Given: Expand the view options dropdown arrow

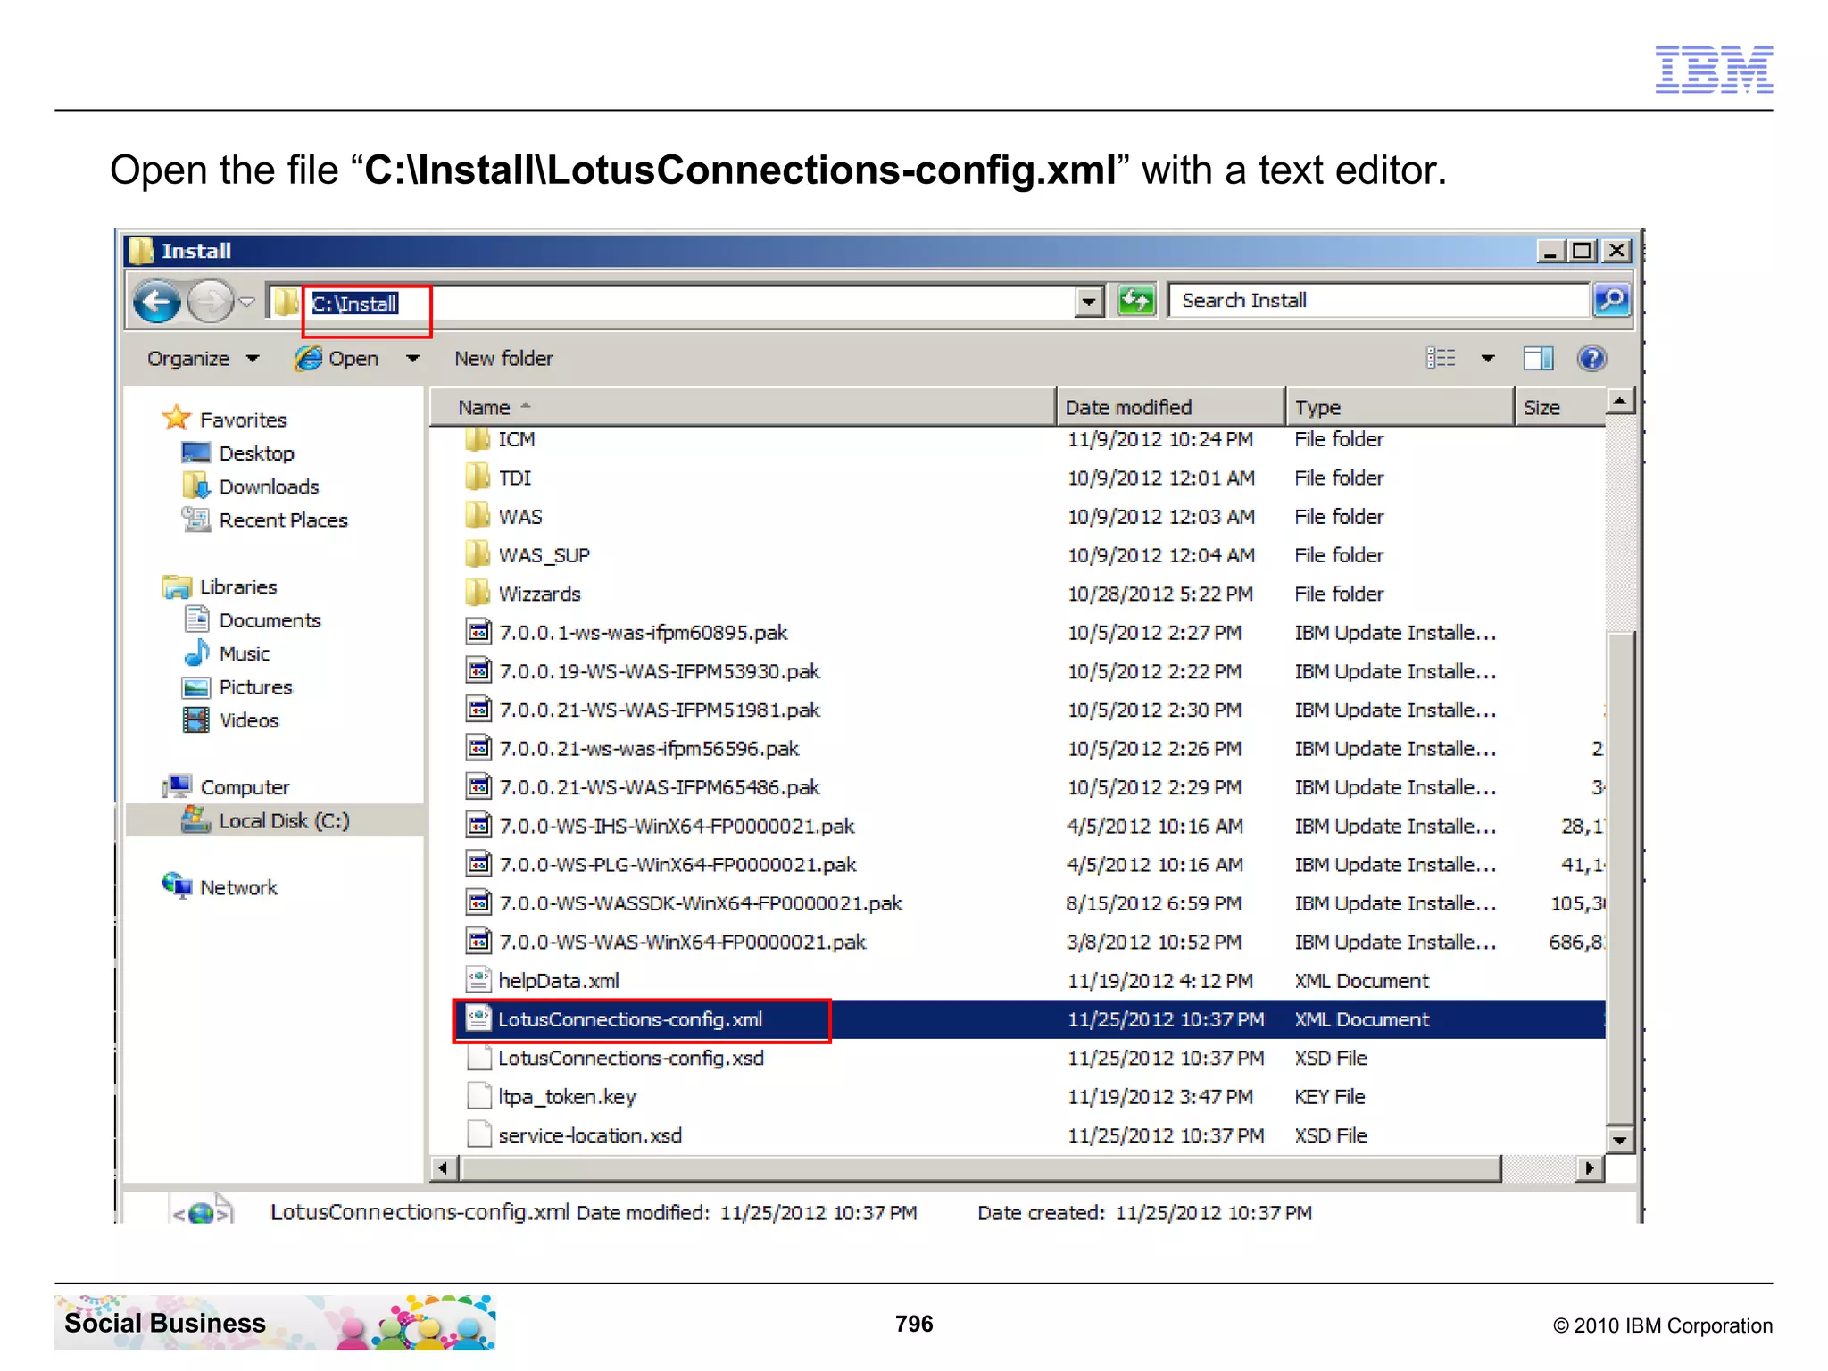Looking at the screenshot, I should [1488, 359].
